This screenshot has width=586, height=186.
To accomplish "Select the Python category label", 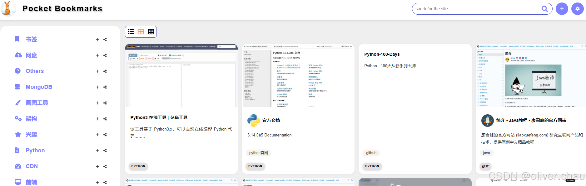I will pyautogui.click(x=35, y=150).
